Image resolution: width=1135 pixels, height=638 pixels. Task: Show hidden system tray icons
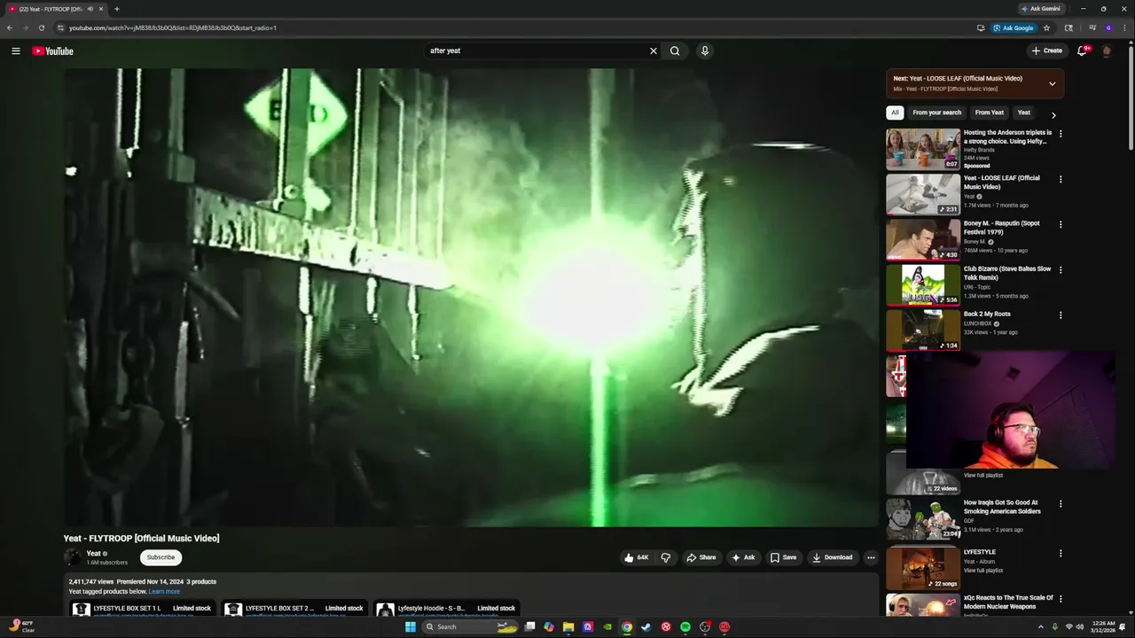pos(1041,626)
